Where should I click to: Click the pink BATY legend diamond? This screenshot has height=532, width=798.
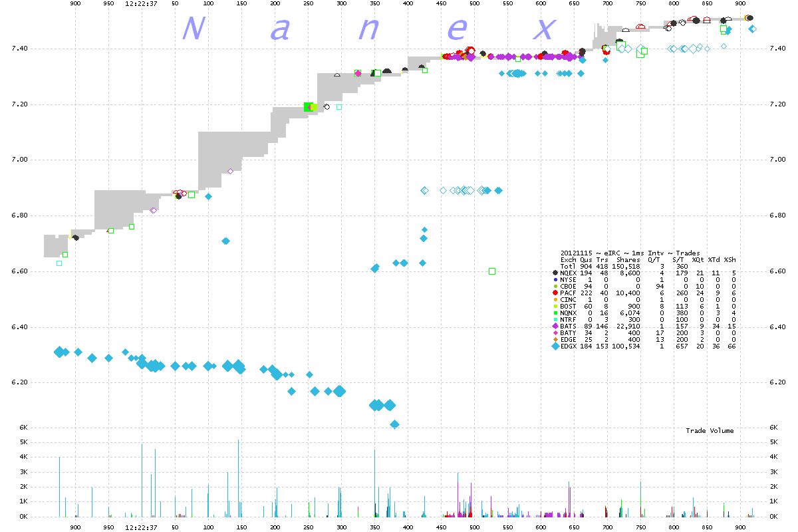(x=555, y=333)
